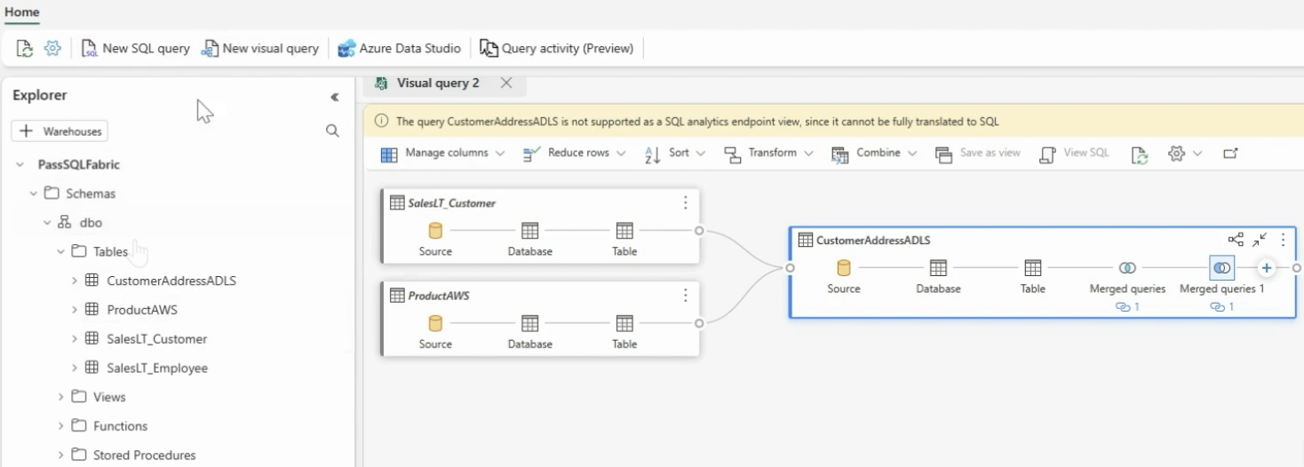Expand the SalesLT_Employee table in Explorer

pos(75,368)
